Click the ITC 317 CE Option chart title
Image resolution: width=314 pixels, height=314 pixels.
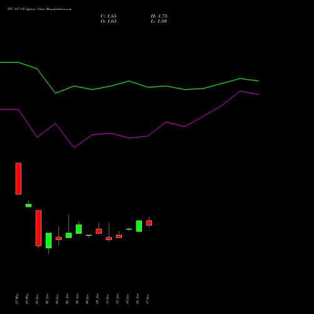[x=40, y=9]
